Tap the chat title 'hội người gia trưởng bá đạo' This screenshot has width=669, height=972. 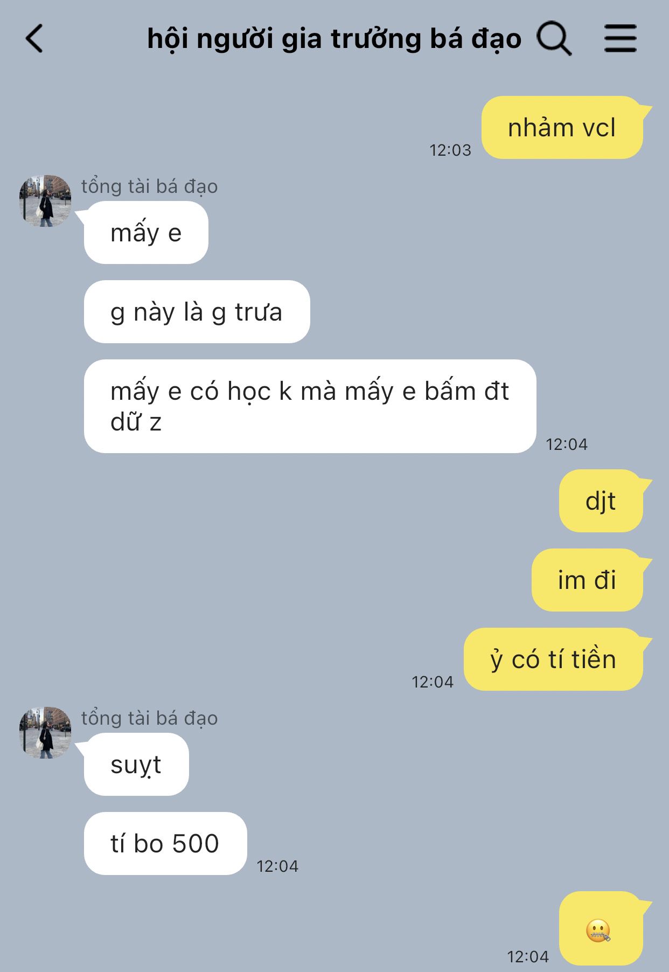tap(334, 39)
